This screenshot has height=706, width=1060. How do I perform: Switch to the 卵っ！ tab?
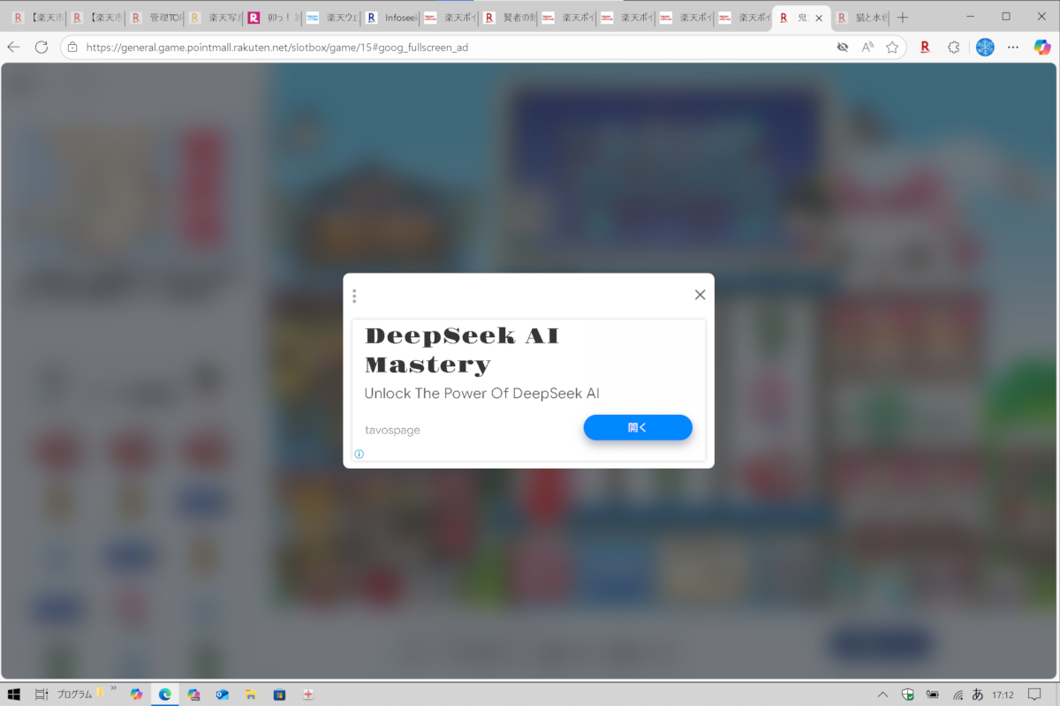coord(273,18)
